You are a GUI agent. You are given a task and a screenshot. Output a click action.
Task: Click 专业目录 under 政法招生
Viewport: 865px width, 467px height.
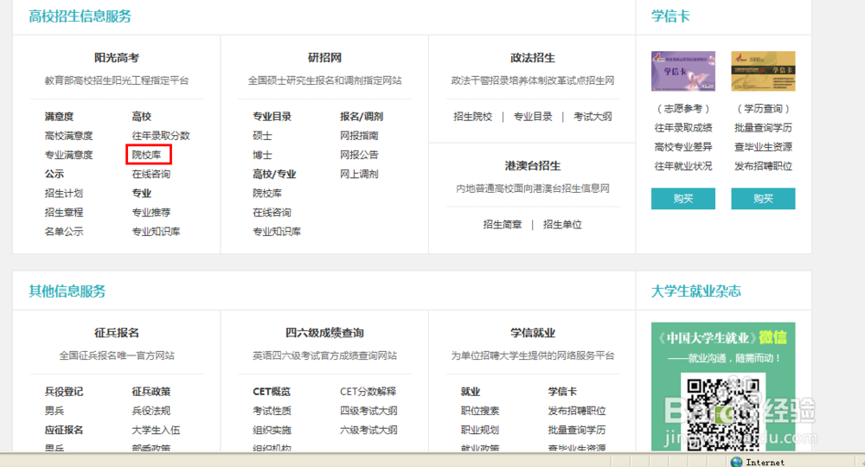click(532, 117)
